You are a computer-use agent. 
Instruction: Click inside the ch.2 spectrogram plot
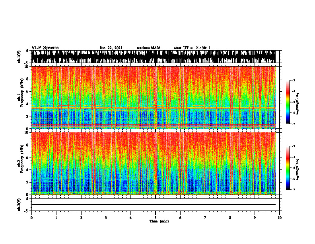[x=153, y=163]
